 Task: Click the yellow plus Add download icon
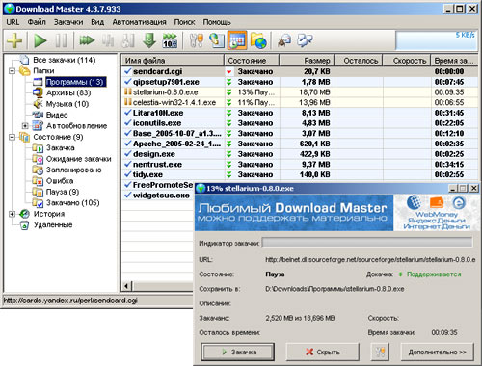14,40
